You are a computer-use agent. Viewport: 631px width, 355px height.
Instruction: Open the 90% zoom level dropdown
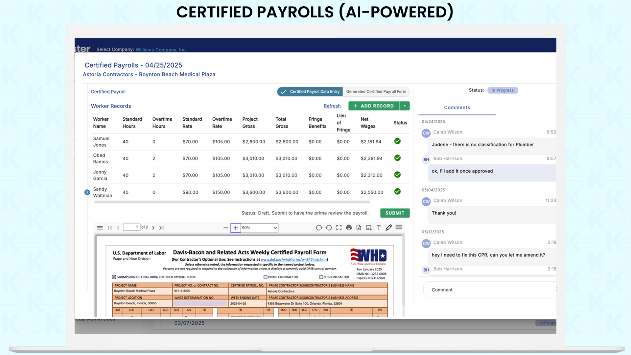coord(260,228)
